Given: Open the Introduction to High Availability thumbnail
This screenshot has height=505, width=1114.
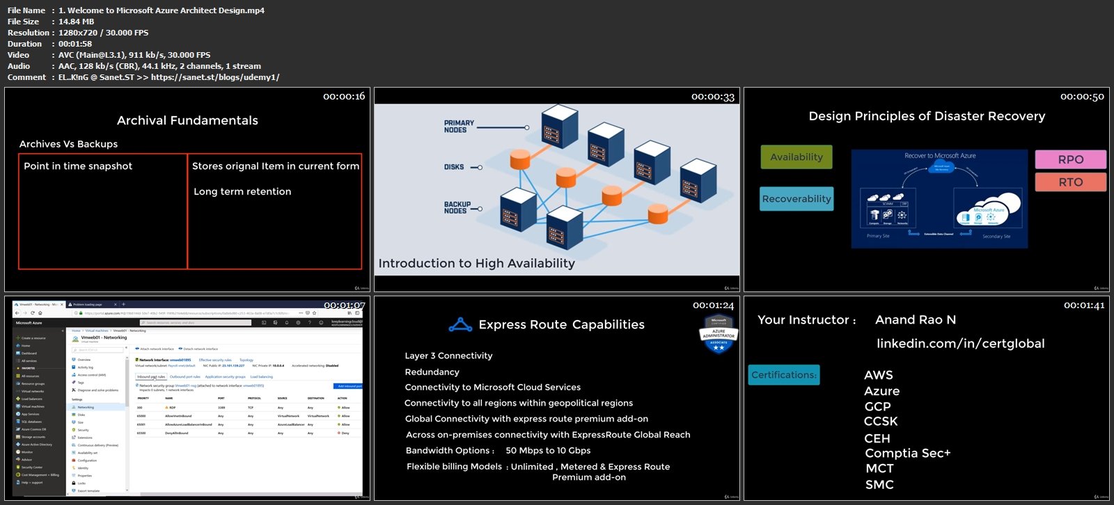Looking at the screenshot, I should (x=557, y=189).
